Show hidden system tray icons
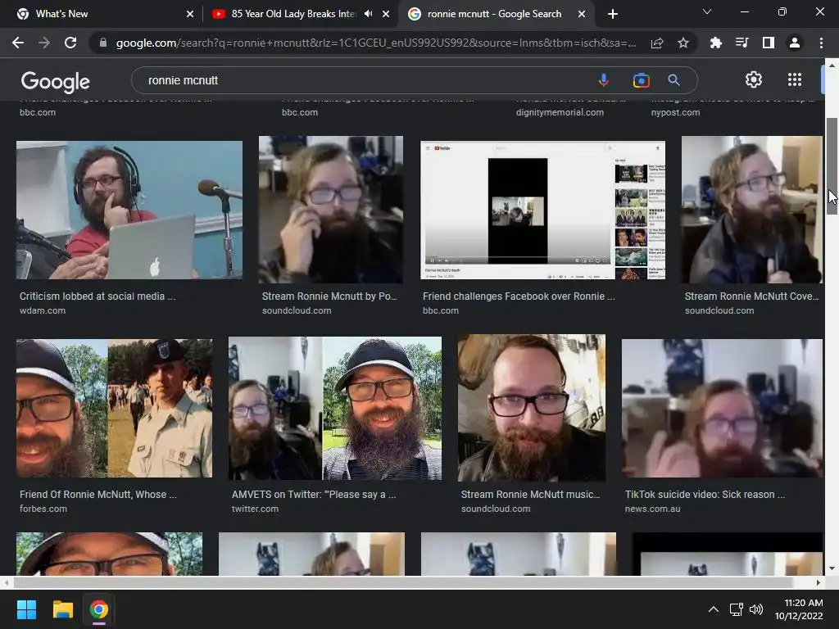This screenshot has width=839, height=629. click(714, 609)
